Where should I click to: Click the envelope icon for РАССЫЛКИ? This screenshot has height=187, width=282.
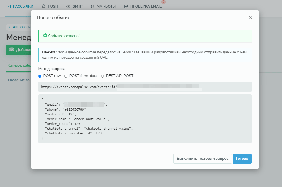[9, 6]
